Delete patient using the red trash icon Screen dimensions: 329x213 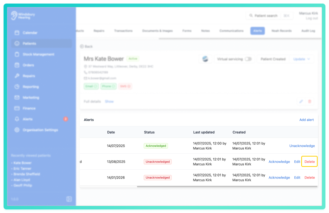[x=309, y=102]
